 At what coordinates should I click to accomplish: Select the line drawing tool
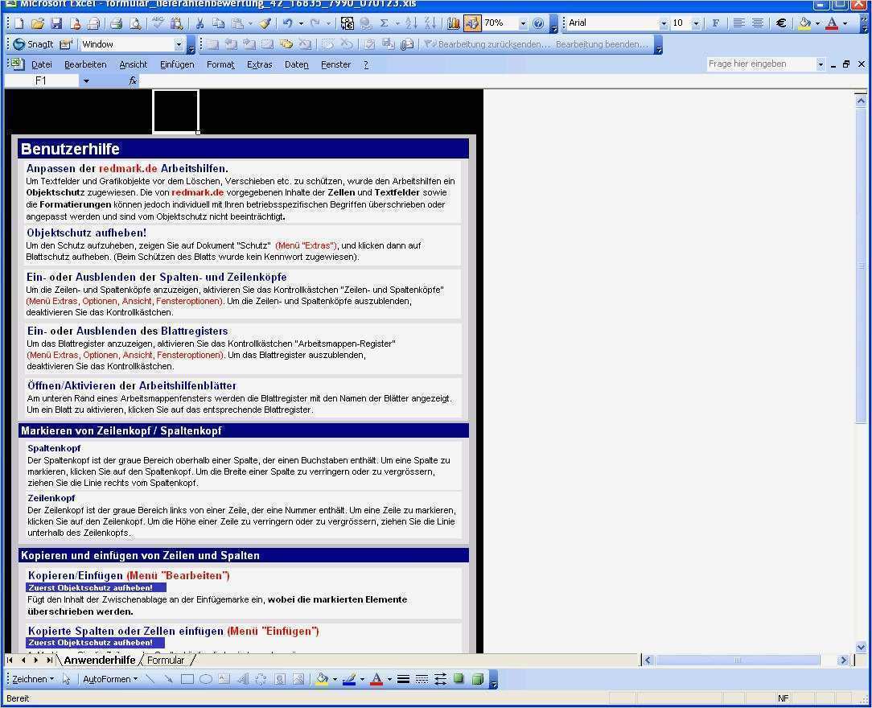click(150, 679)
